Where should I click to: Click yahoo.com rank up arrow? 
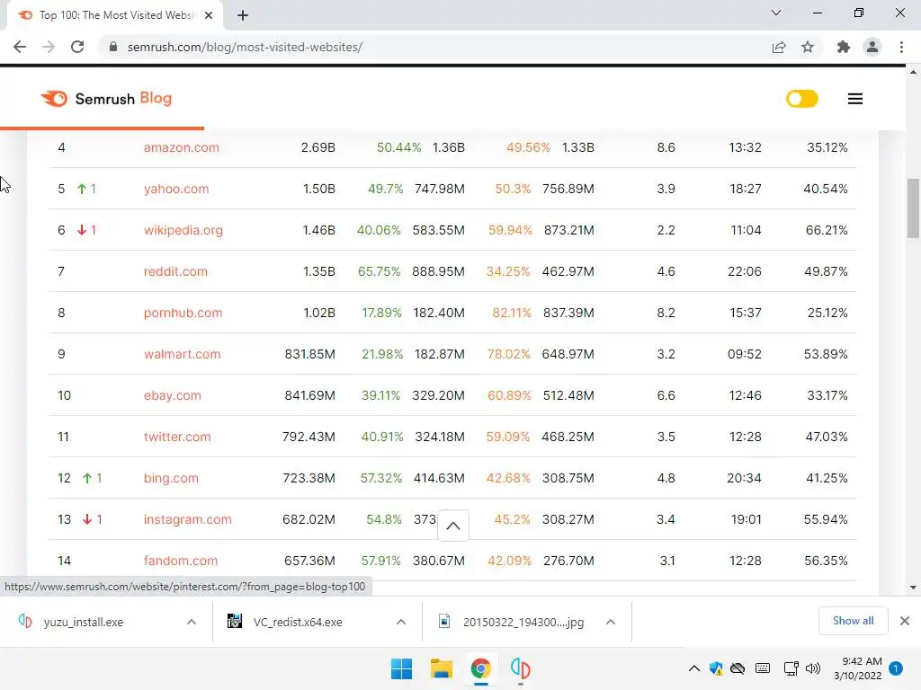click(x=82, y=189)
